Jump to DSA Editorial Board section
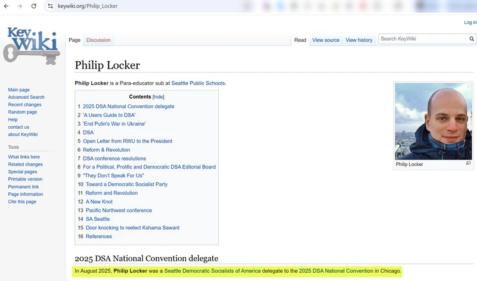Image resolution: width=477 pixels, height=281 pixels. pos(149,167)
